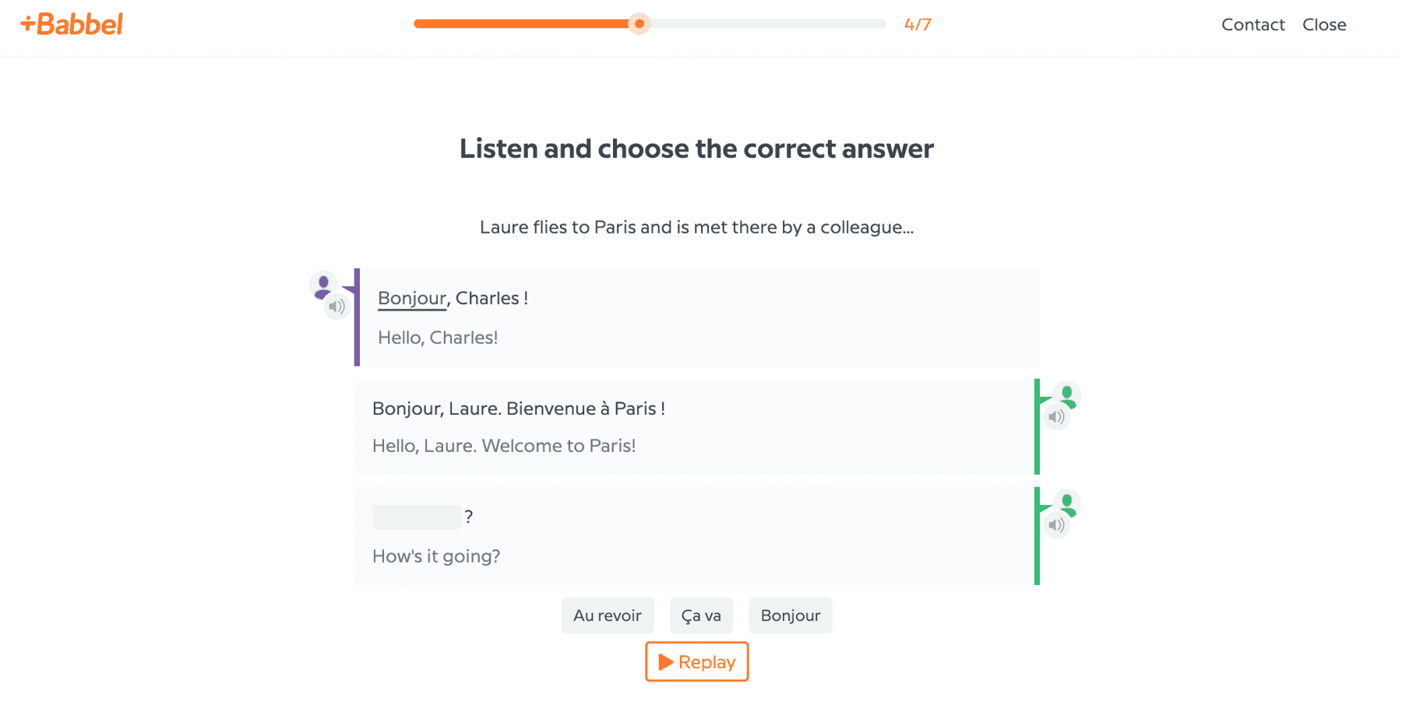Select the "Au revoir" answer option

[608, 615]
